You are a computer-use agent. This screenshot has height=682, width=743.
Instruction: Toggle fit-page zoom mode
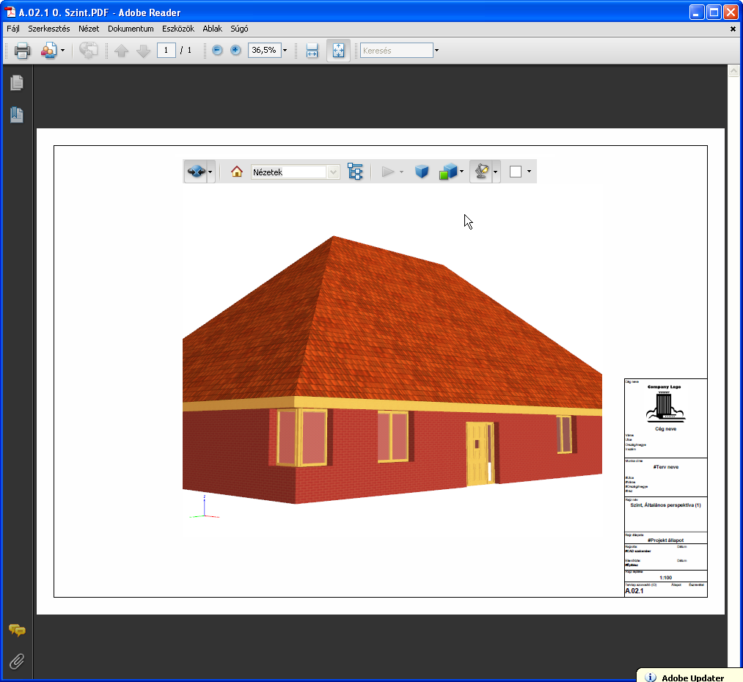pyautogui.click(x=338, y=50)
